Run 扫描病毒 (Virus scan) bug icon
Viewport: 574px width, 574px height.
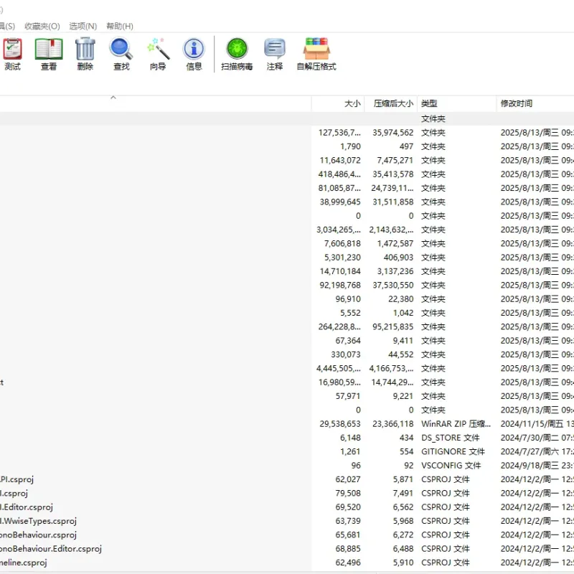coord(237,55)
